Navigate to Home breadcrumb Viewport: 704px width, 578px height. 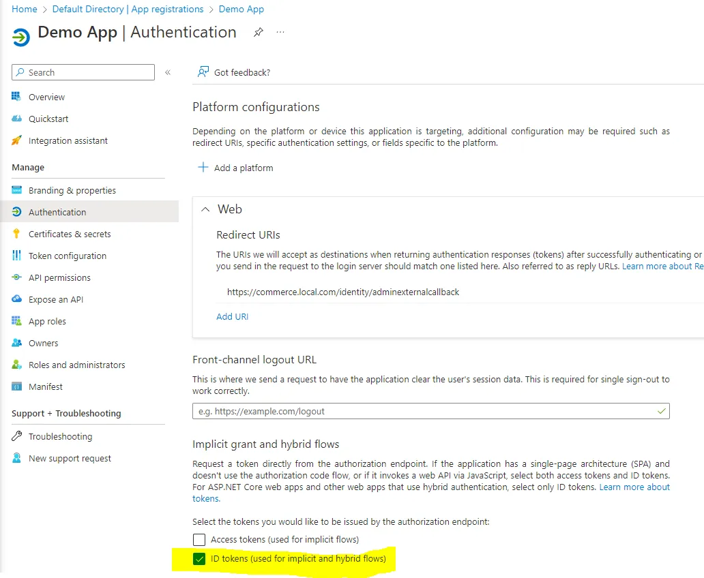pos(25,9)
